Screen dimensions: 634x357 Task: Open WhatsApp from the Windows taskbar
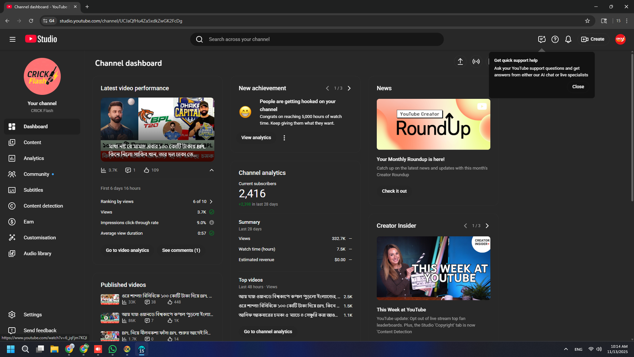point(113,349)
